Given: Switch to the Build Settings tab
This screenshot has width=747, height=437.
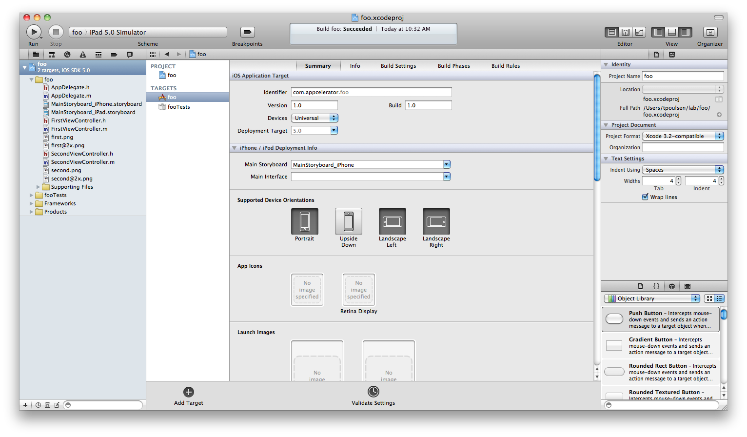Looking at the screenshot, I should [x=398, y=66].
